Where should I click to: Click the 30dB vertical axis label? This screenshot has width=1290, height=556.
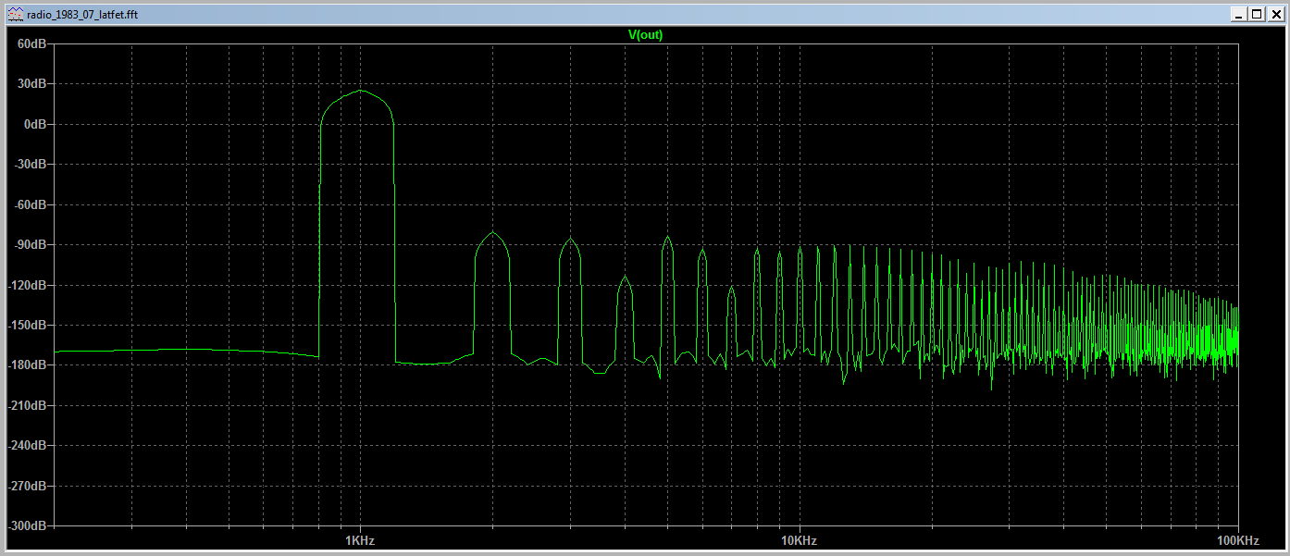coord(31,84)
